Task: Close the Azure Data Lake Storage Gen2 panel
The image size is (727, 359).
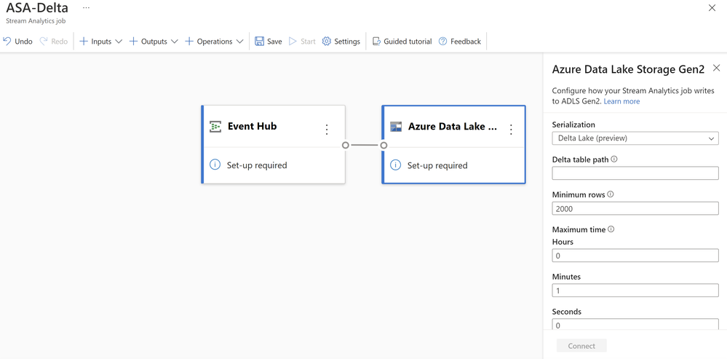Action: click(x=716, y=68)
